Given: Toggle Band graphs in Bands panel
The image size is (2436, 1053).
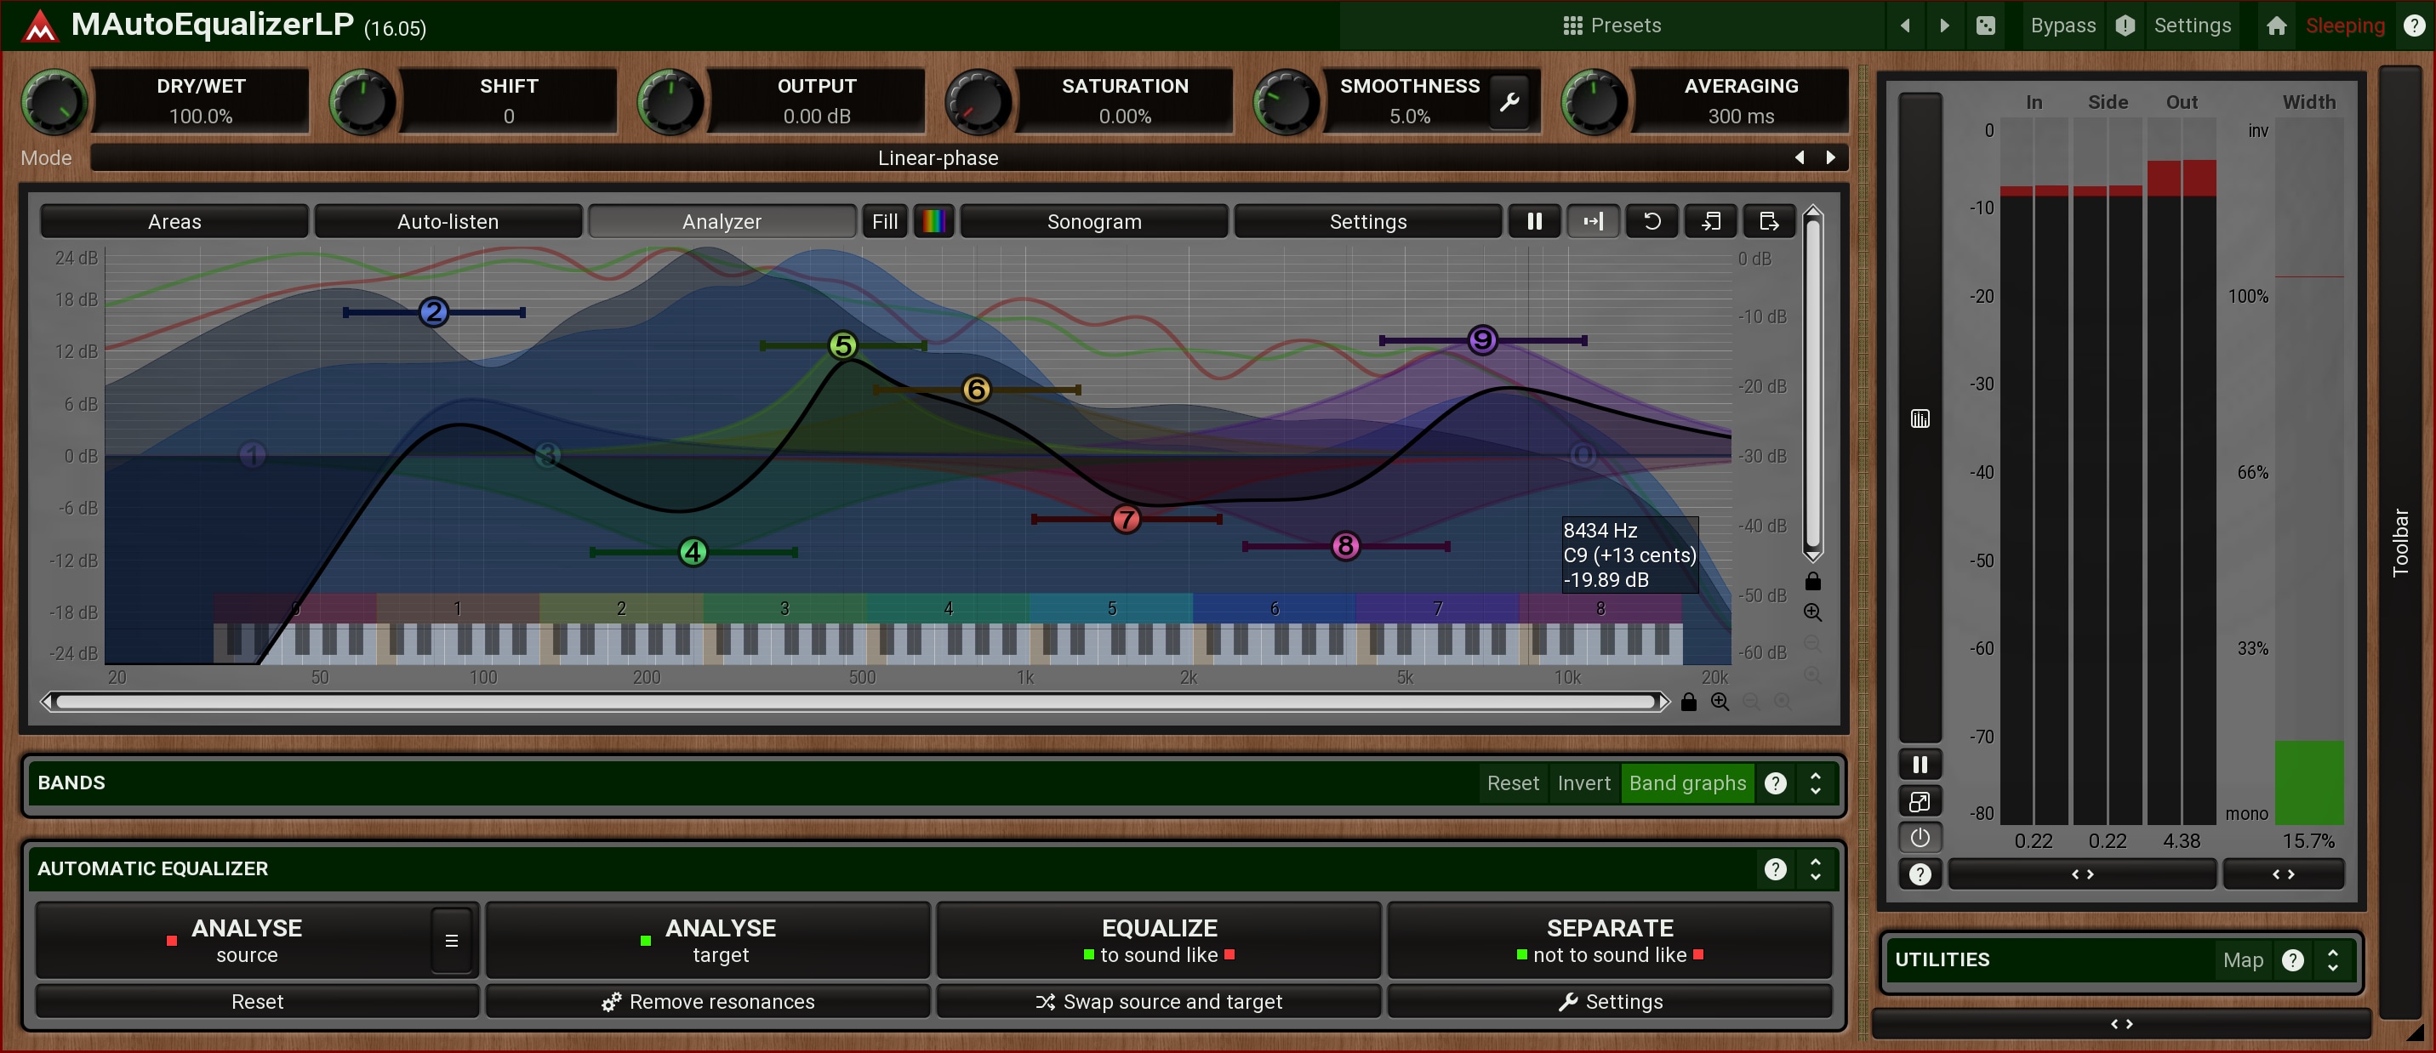Looking at the screenshot, I should [1687, 783].
